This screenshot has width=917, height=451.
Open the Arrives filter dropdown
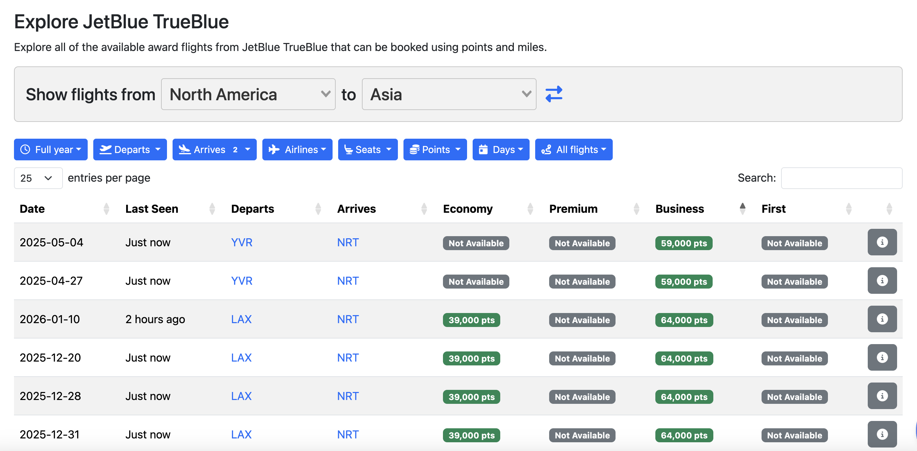pos(214,150)
